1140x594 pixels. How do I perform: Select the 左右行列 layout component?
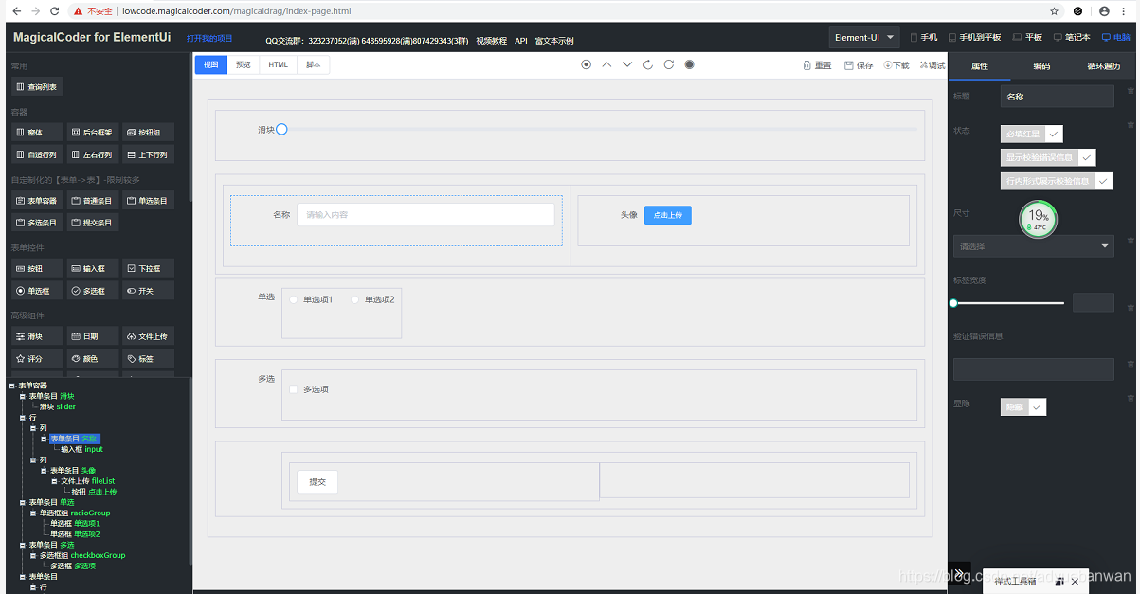[92, 154]
